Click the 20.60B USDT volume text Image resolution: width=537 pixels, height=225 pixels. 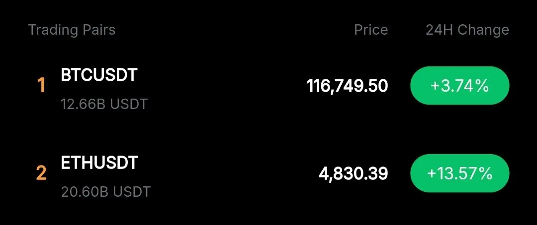click(106, 192)
